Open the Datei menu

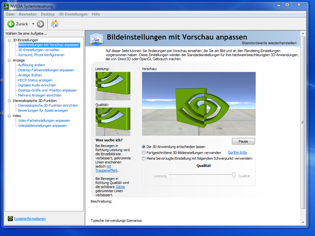point(10,14)
